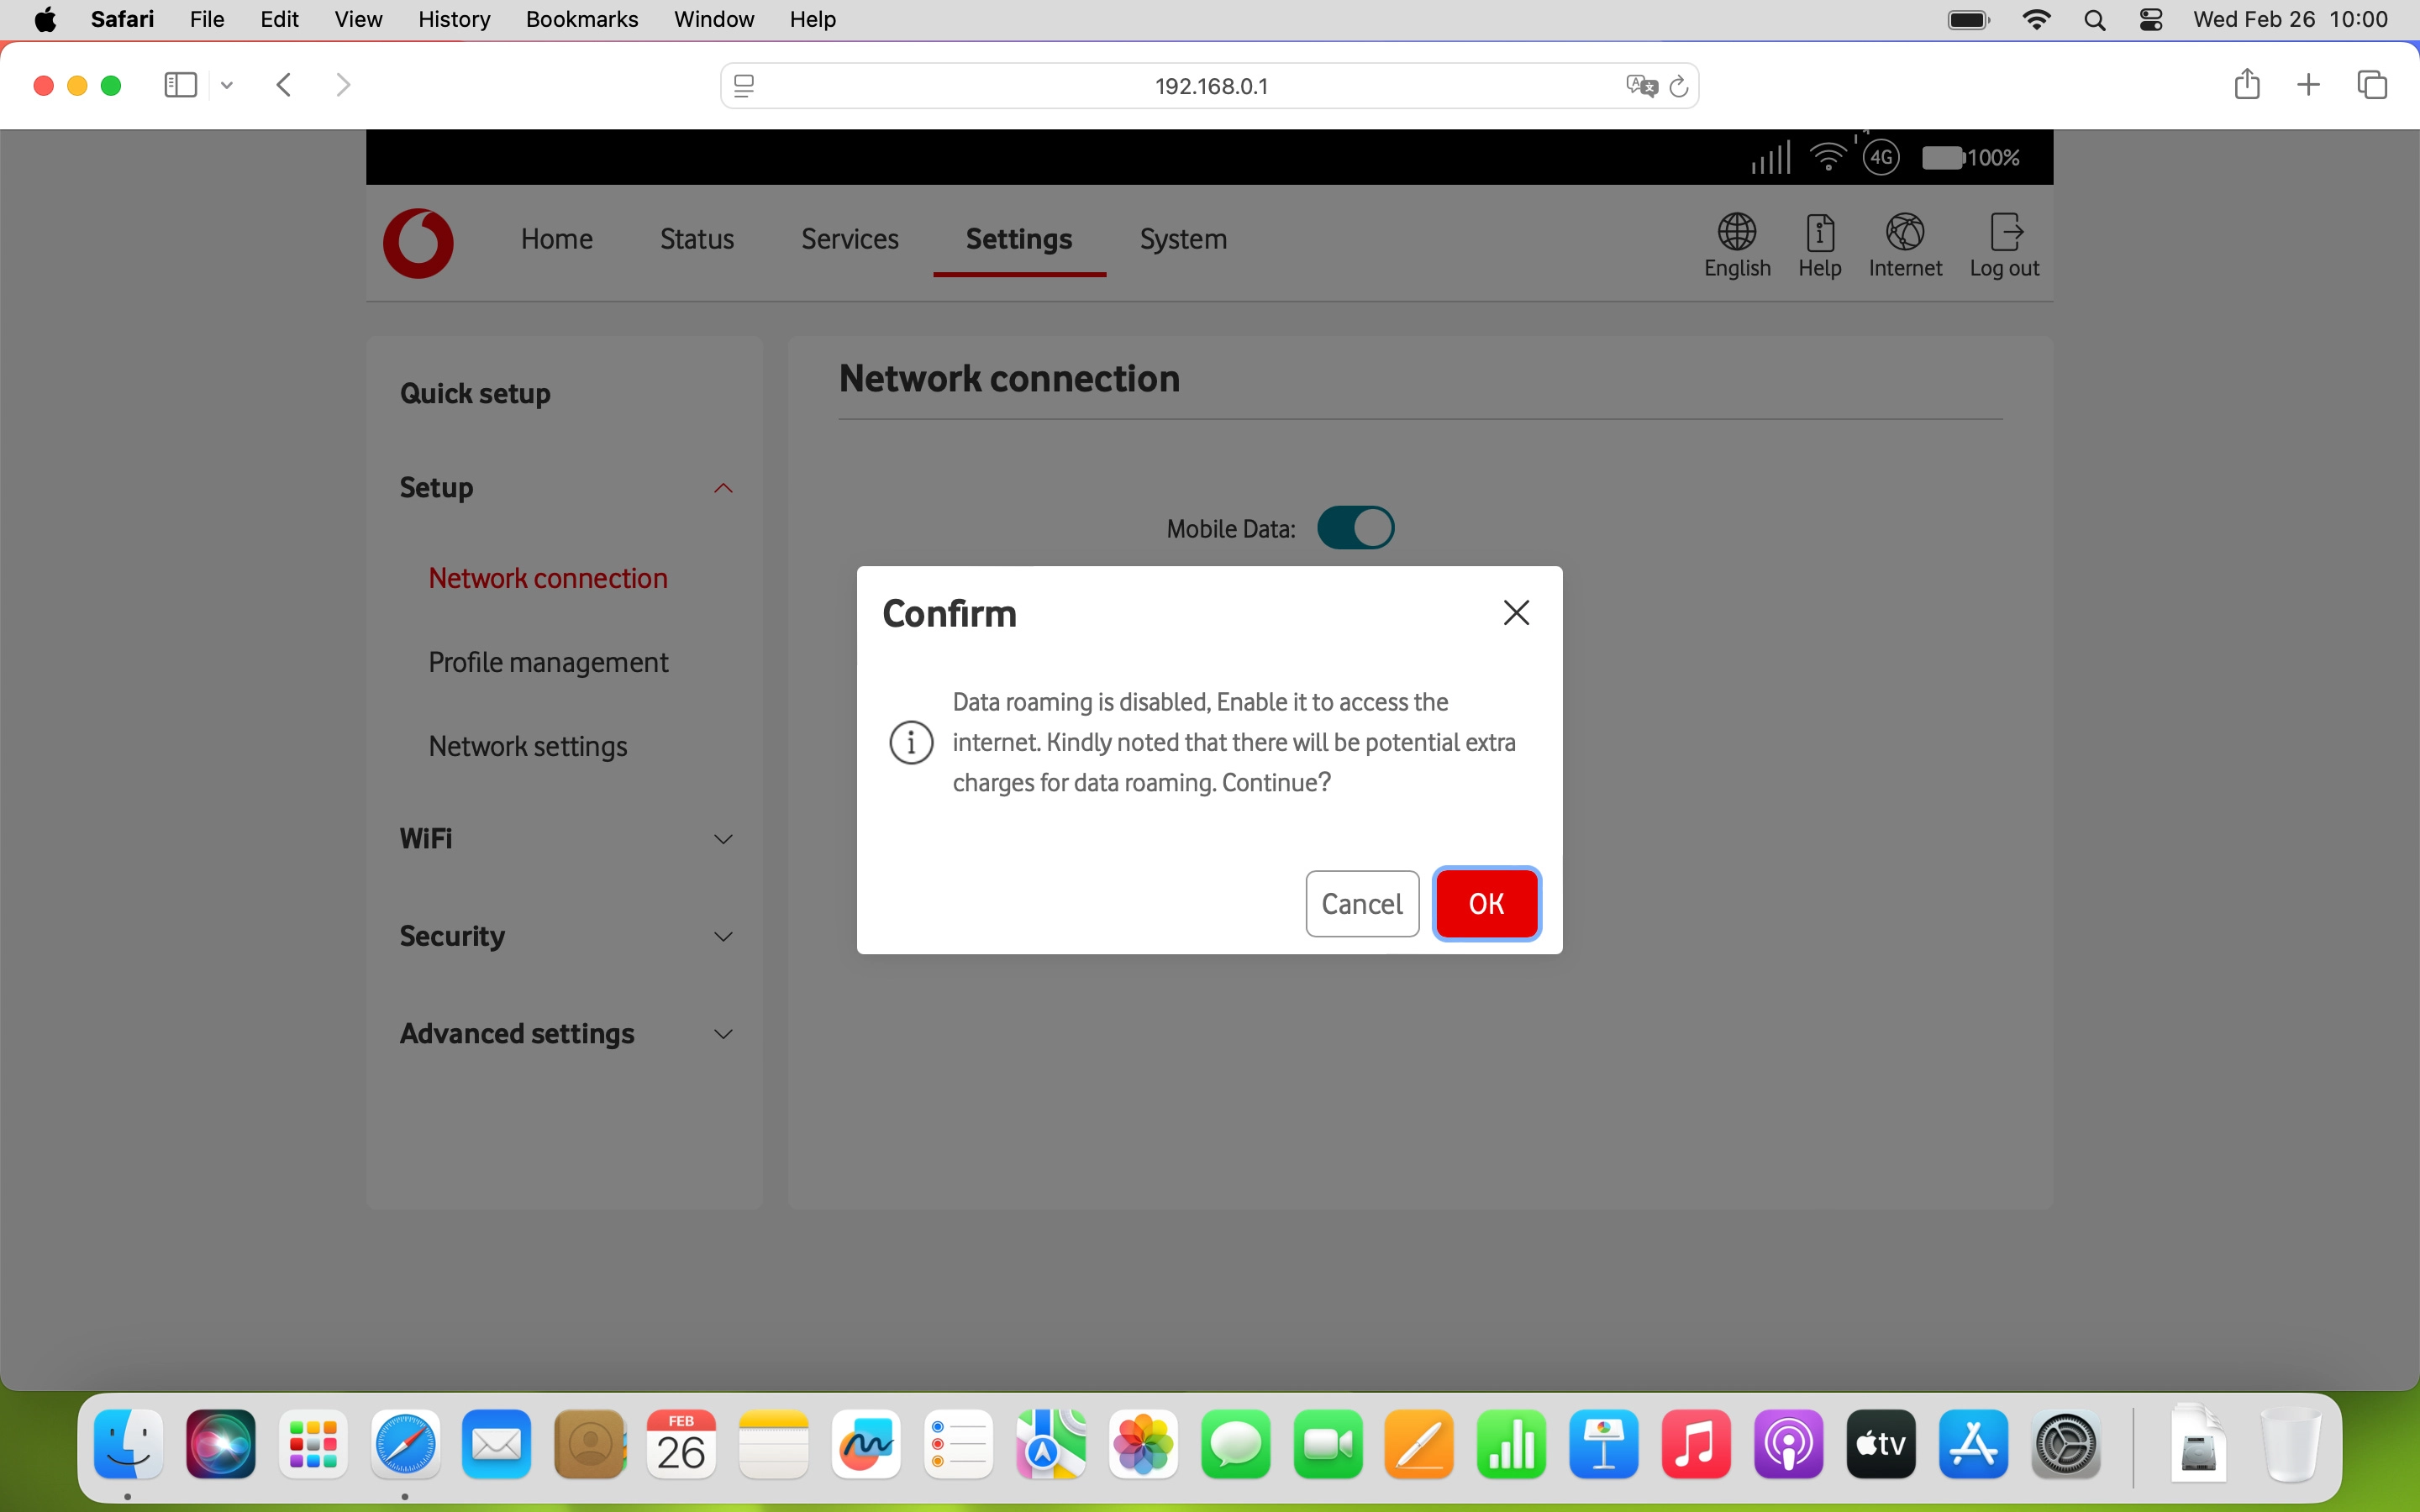This screenshot has width=2420, height=1512.
Task: Expand the WiFi sidebar section
Action: pos(723,839)
